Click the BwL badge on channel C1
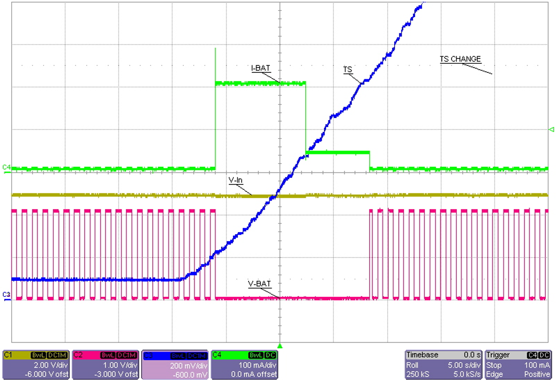The height and width of the screenshot is (380, 556). (x=39, y=355)
